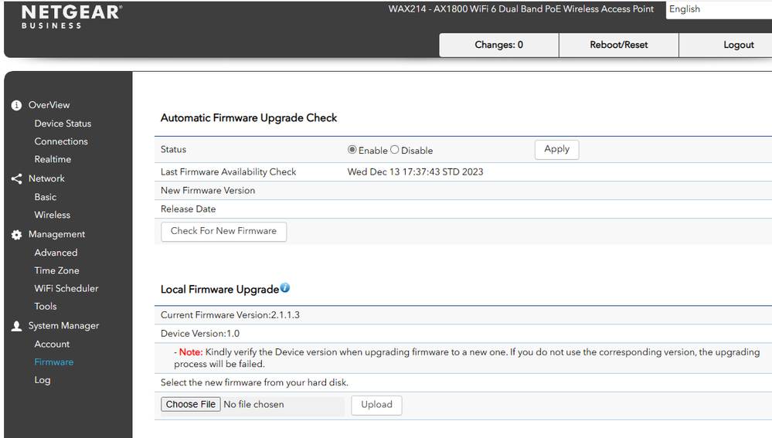The image size is (772, 438).
Task: Click the Wed Dec 13 17:37:43 STD 2023 timestamp
Action: [x=415, y=171]
